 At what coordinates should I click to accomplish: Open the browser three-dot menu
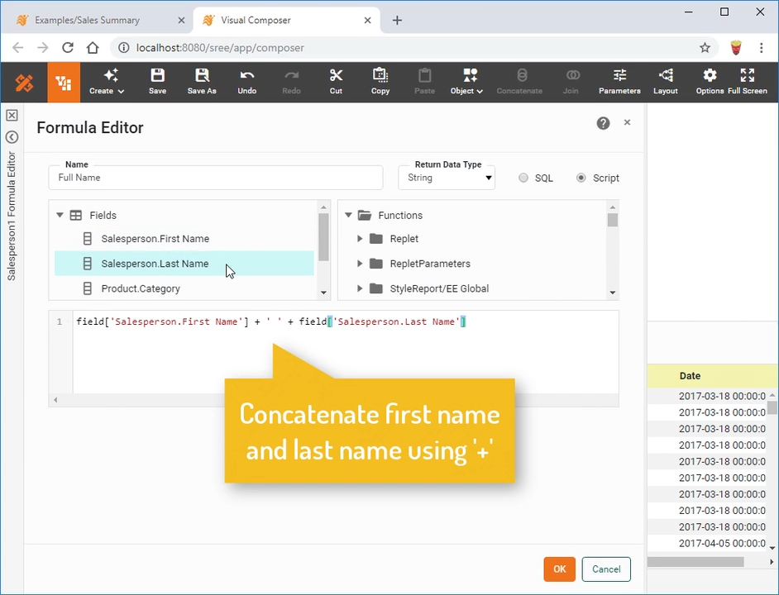761,48
